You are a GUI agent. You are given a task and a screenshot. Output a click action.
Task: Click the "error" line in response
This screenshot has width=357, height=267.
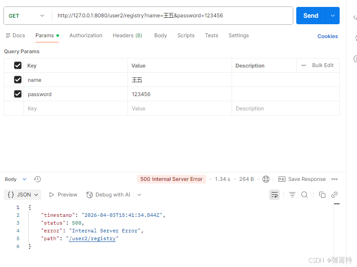92,231
